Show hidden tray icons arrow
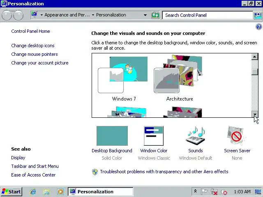 pos(195,191)
